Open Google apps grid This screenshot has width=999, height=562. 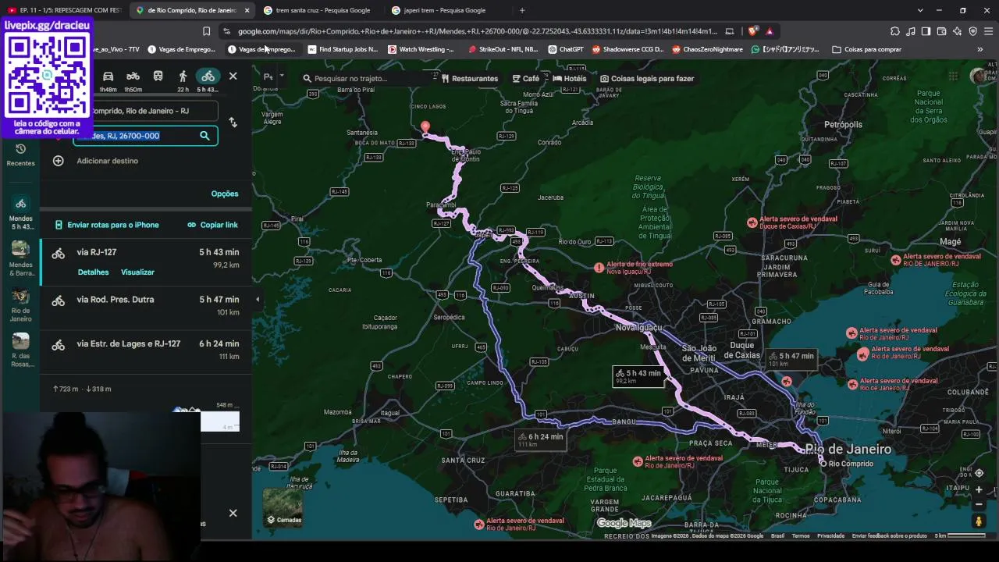(953, 76)
